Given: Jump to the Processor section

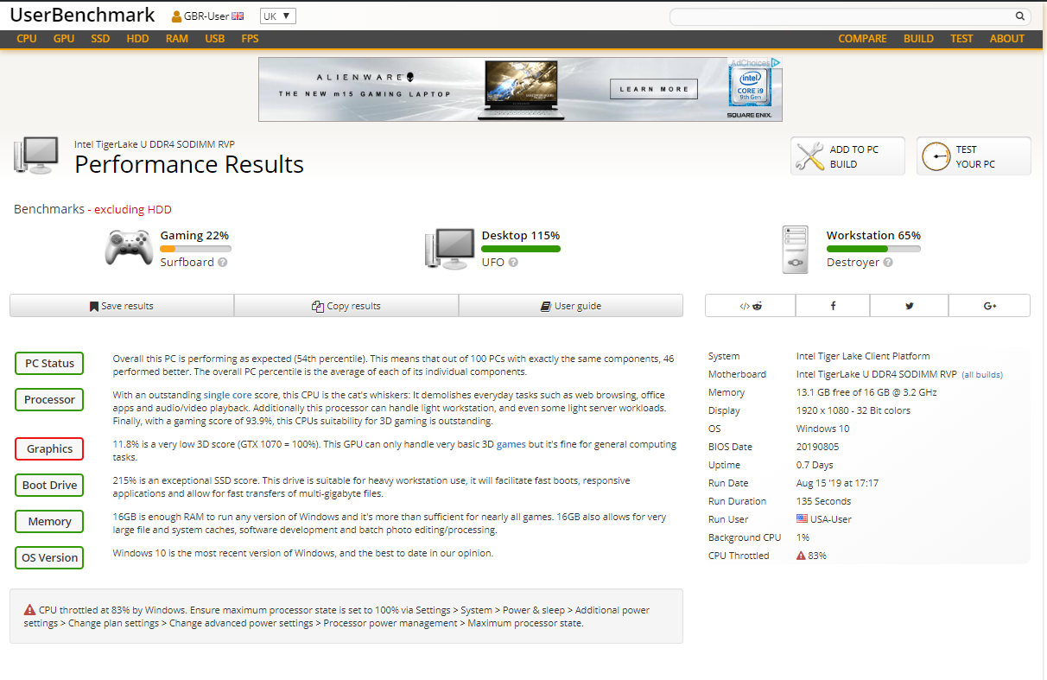Looking at the screenshot, I should pos(49,400).
